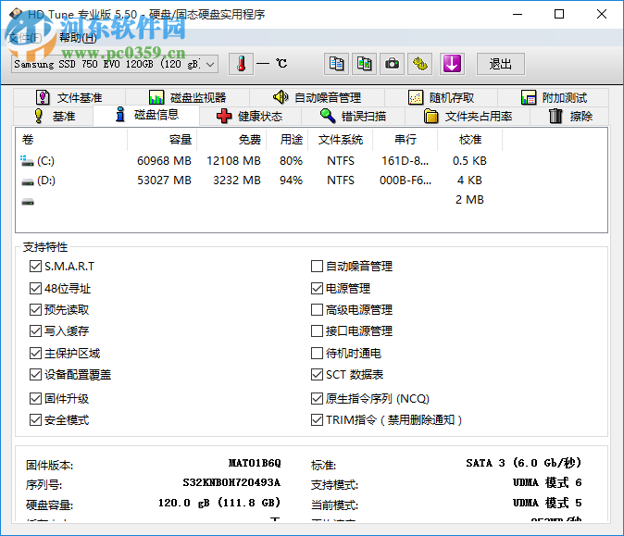Click the C: drive volume icon
Viewport: 624px width, 536px height.
(27, 161)
